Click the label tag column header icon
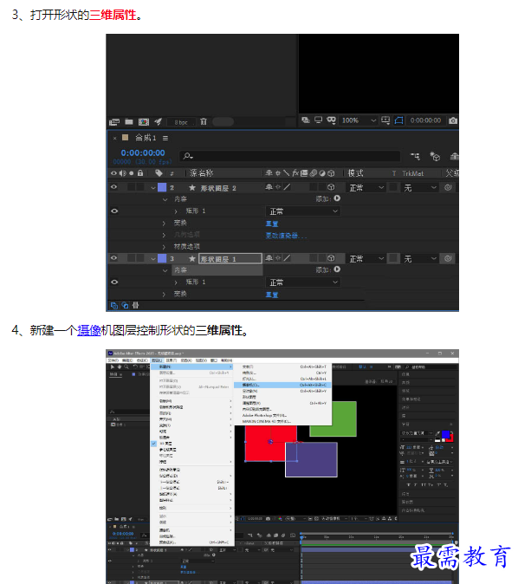This screenshot has height=584, width=518. click(x=159, y=172)
